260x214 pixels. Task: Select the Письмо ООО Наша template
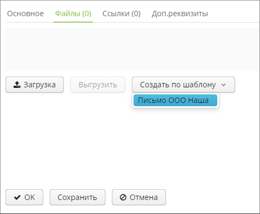tap(175, 100)
